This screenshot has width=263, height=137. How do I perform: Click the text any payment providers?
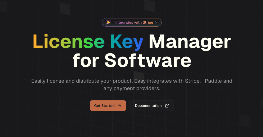[132, 89]
